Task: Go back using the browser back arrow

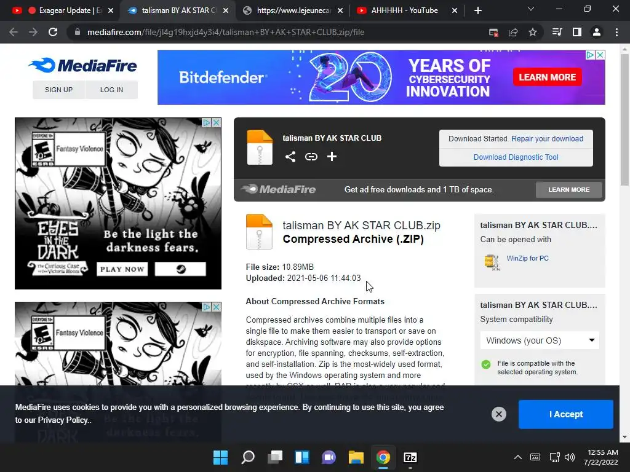Action: tap(14, 32)
